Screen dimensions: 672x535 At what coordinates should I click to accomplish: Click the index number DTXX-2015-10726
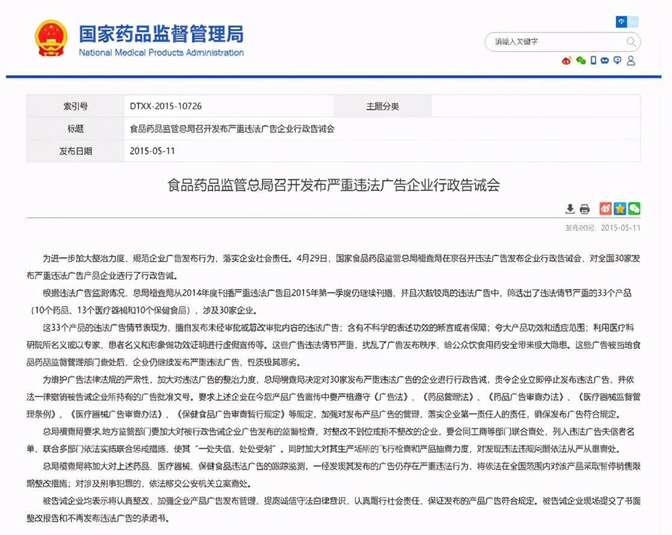166,106
